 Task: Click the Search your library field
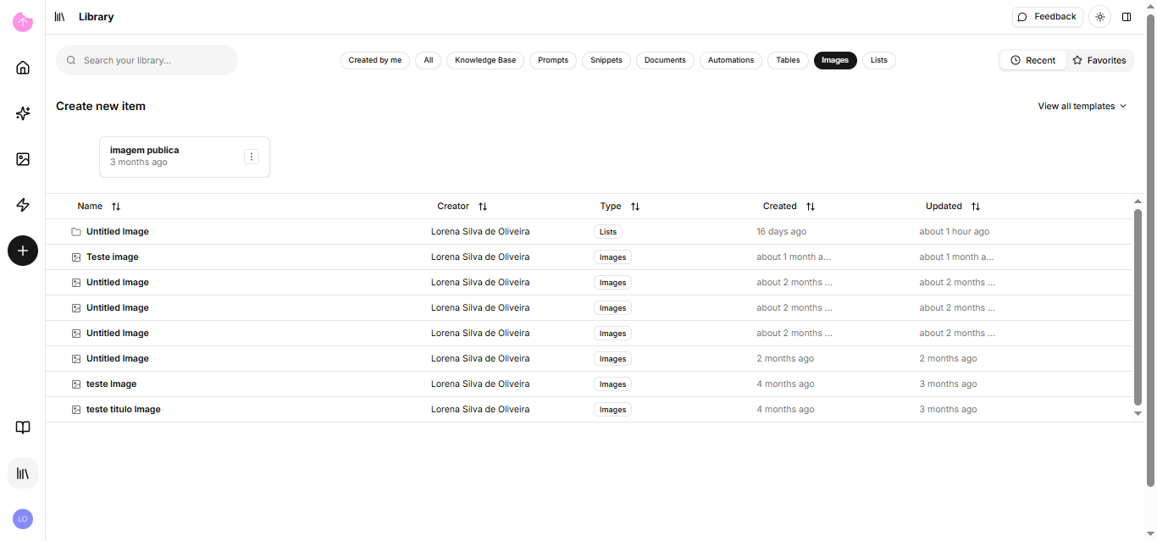tap(147, 60)
